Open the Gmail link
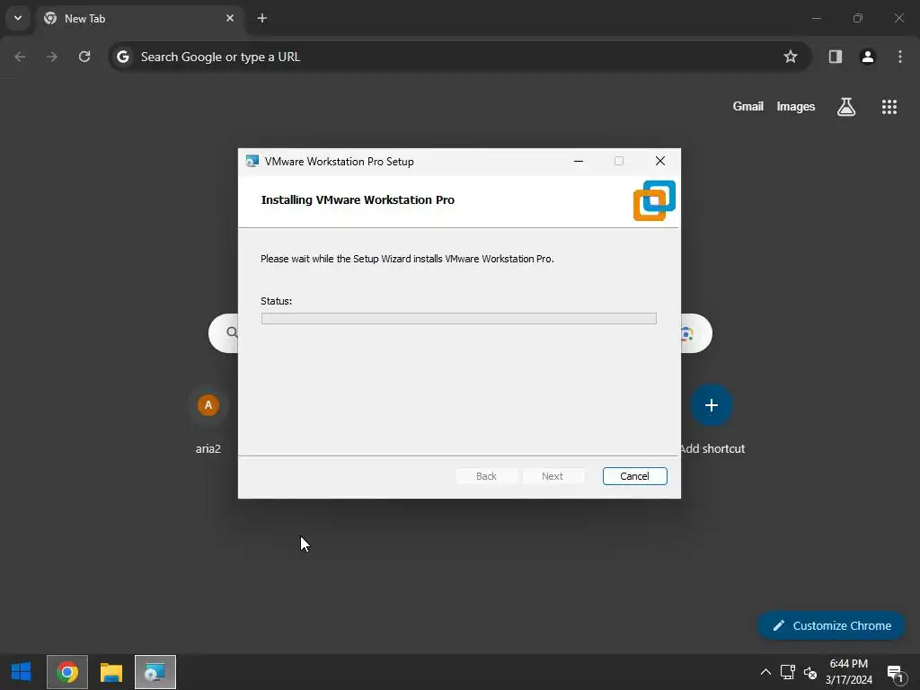 coord(747,106)
